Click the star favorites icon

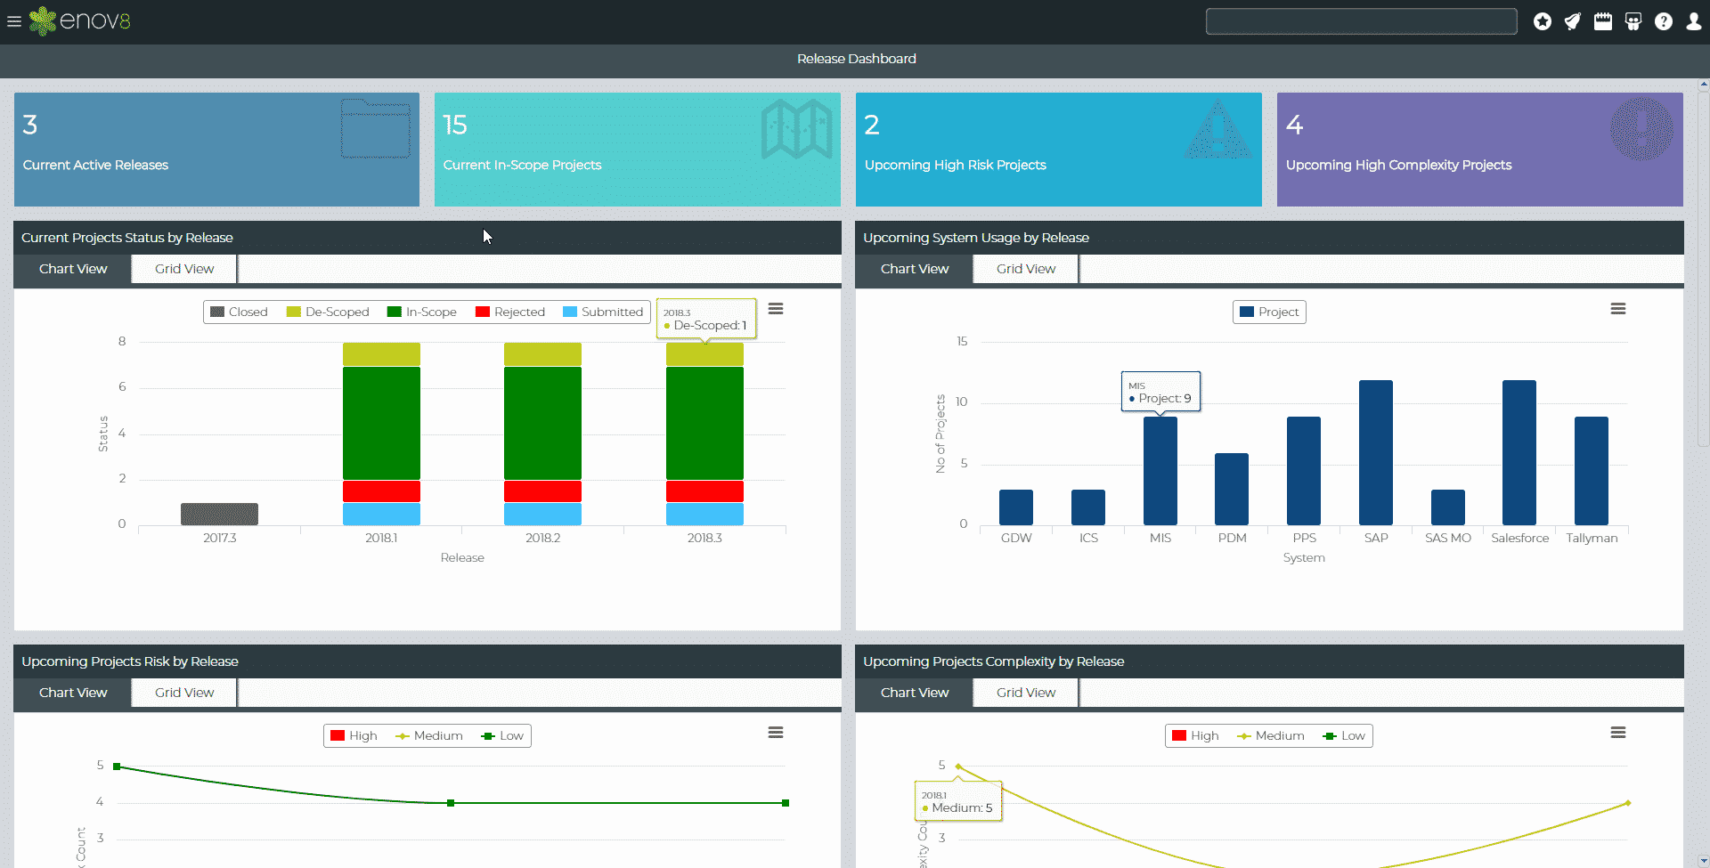click(1542, 21)
